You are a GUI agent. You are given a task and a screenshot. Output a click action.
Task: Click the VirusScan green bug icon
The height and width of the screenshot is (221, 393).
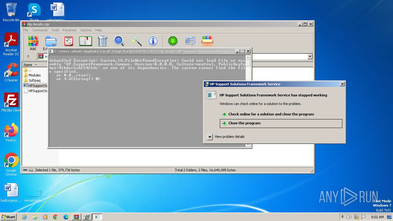coord(173,41)
